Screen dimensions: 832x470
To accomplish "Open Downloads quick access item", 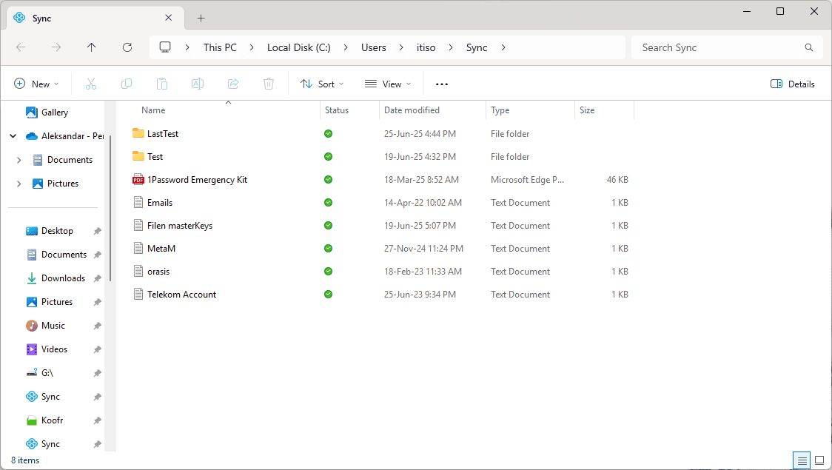I will click(63, 278).
